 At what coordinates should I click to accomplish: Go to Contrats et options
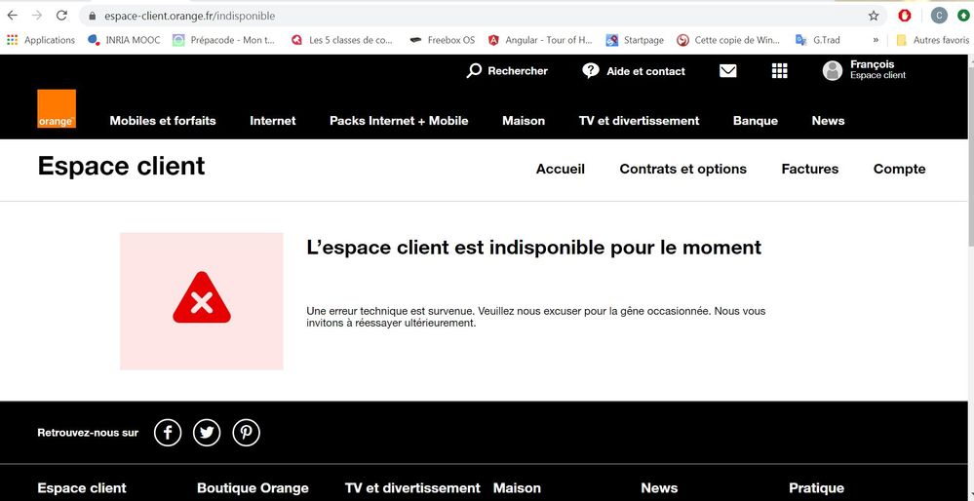[x=682, y=169]
